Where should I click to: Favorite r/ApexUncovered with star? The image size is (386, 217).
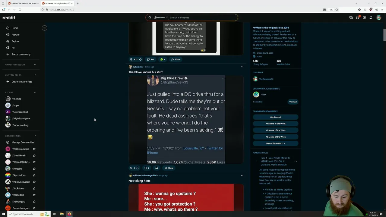coord(34,182)
